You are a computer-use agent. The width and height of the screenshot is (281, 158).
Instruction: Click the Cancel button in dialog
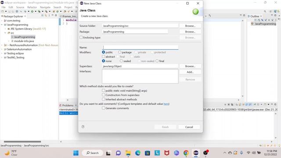[189, 127]
